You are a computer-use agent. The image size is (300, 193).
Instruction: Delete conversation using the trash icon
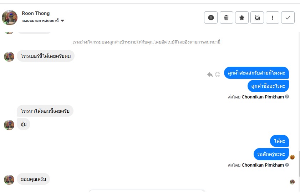(226, 17)
